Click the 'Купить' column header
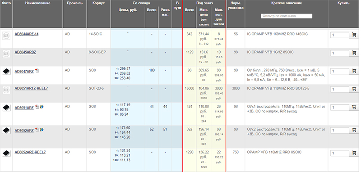 click(343, 3)
